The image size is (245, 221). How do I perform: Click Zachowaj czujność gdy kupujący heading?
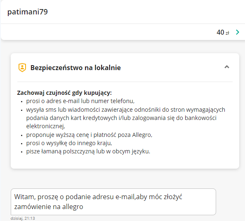pos(64,93)
